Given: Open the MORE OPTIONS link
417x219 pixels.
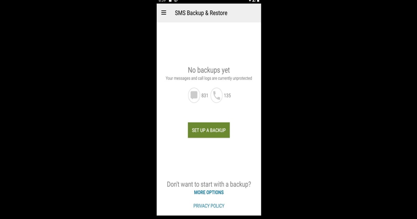Looking at the screenshot, I should (x=209, y=192).
